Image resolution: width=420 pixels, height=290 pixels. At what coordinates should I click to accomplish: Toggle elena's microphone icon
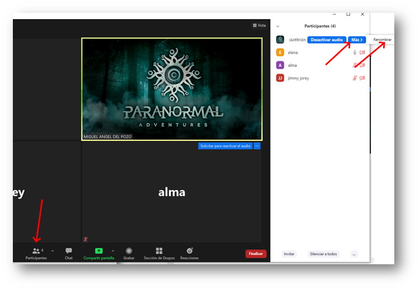pyautogui.click(x=354, y=53)
